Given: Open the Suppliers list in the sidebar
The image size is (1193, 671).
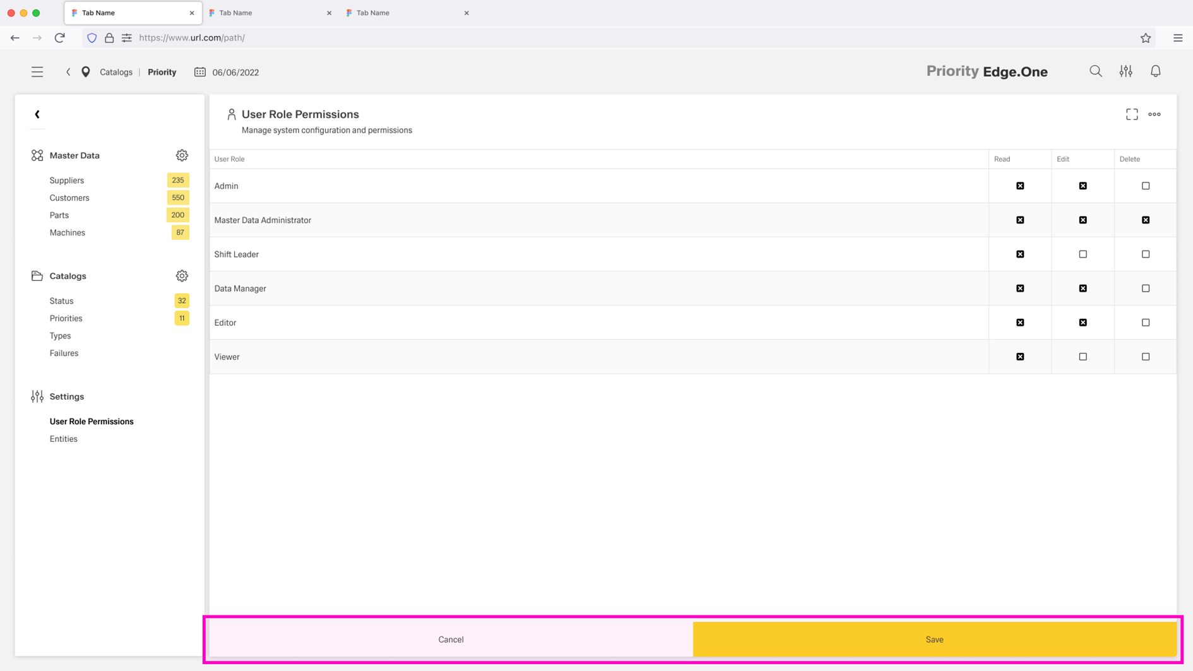Looking at the screenshot, I should point(67,181).
